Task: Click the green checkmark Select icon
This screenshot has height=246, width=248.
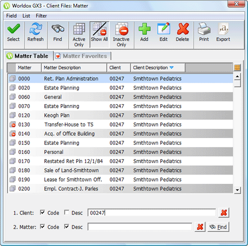Action: click(13, 29)
